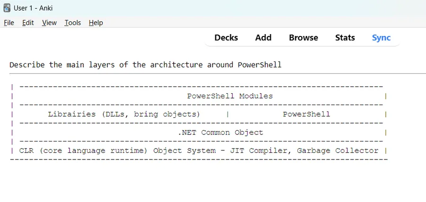The width and height of the screenshot is (426, 202).
Task: Click the horizontal divider below the question
Action: pyautogui.click(x=218, y=73)
